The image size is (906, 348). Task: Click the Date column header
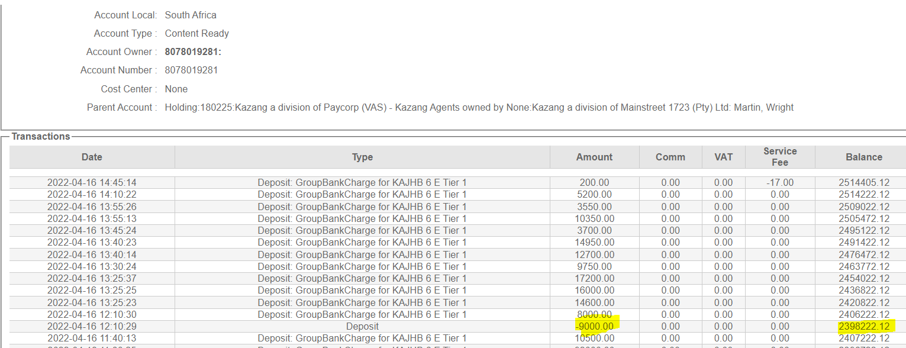click(x=92, y=157)
